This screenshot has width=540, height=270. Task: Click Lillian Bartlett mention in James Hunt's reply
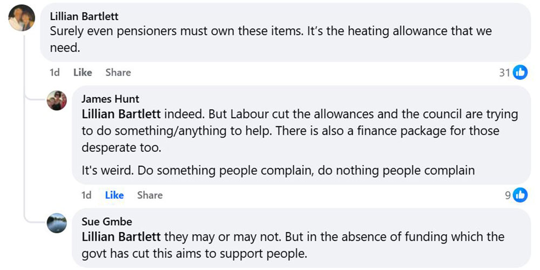click(x=121, y=114)
